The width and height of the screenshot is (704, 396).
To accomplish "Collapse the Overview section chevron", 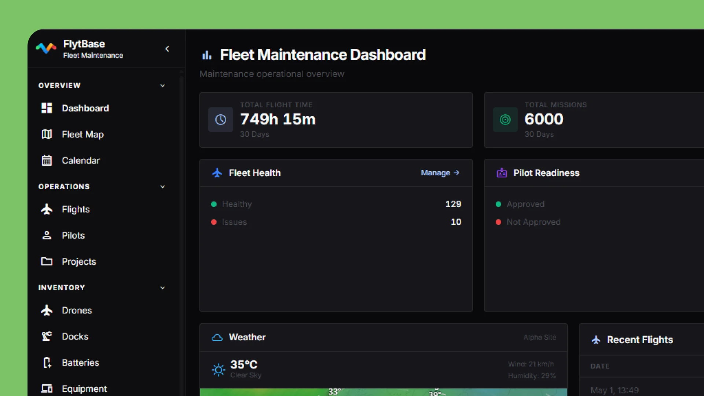I will tap(162, 85).
